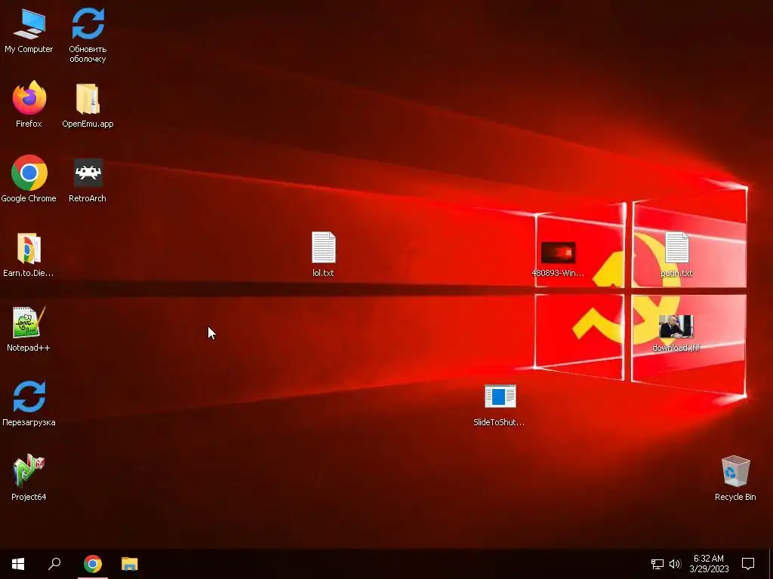Viewport: 773px width, 579px height.
Task: Click the "Notepad++" name label
Action: pos(29,348)
